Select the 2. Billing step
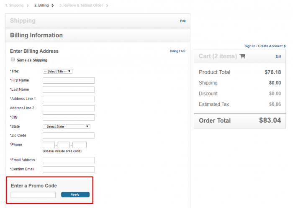The height and width of the screenshot is (208, 293). pos(41,5)
